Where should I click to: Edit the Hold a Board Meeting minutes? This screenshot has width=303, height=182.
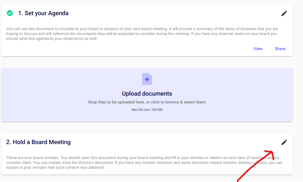tap(284, 142)
